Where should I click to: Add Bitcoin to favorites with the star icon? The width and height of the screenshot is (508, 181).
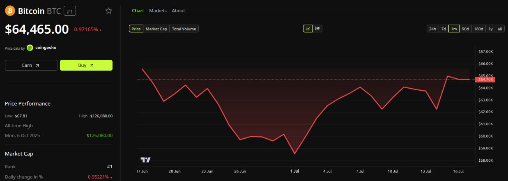point(109,11)
